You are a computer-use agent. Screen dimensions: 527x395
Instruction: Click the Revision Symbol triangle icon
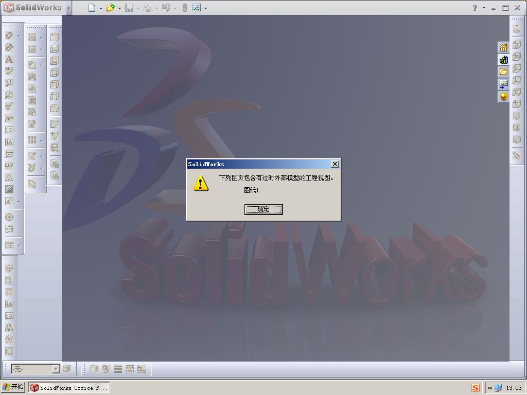pos(9,177)
